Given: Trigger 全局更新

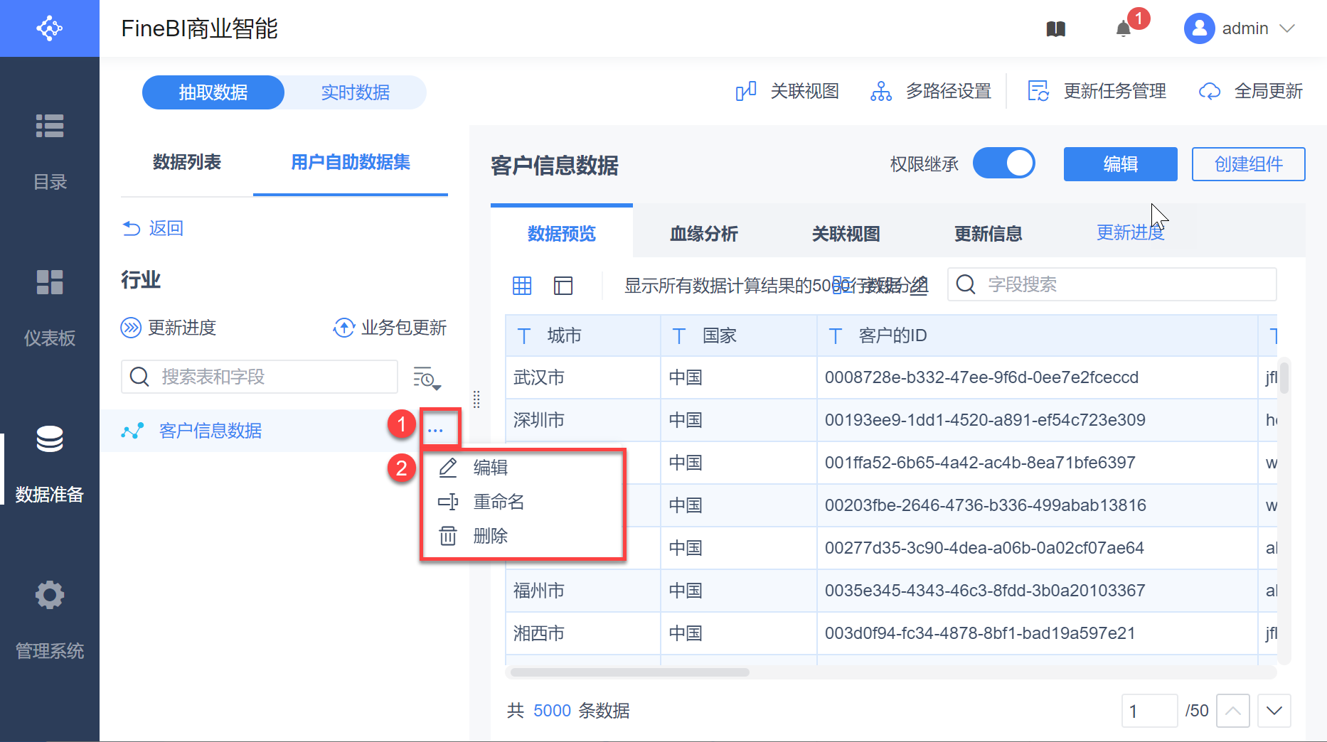Looking at the screenshot, I should tap(1251, 91).
